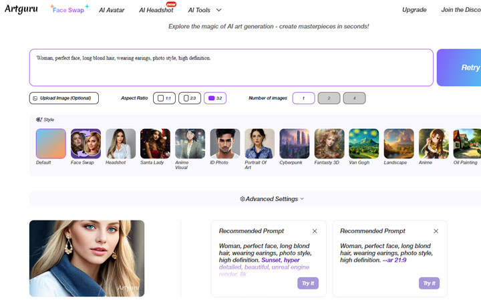Try the --ar 21:9 recommended prompt
Viewport: 481px width, 304px height.
(429, 283)
